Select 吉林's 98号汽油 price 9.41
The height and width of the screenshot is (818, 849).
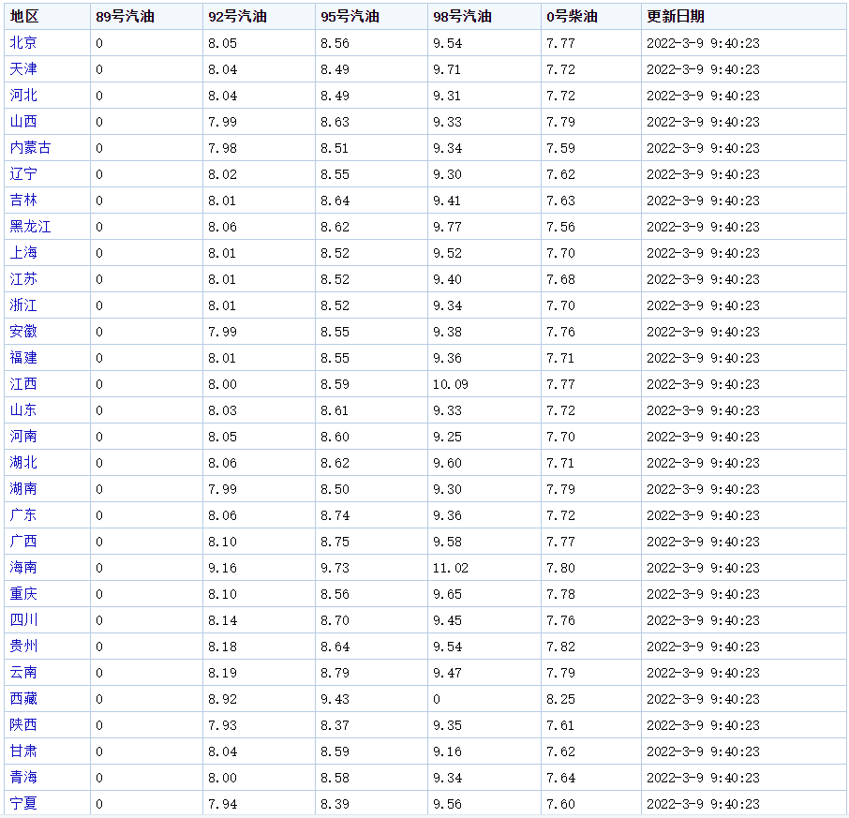coord(447,201)
